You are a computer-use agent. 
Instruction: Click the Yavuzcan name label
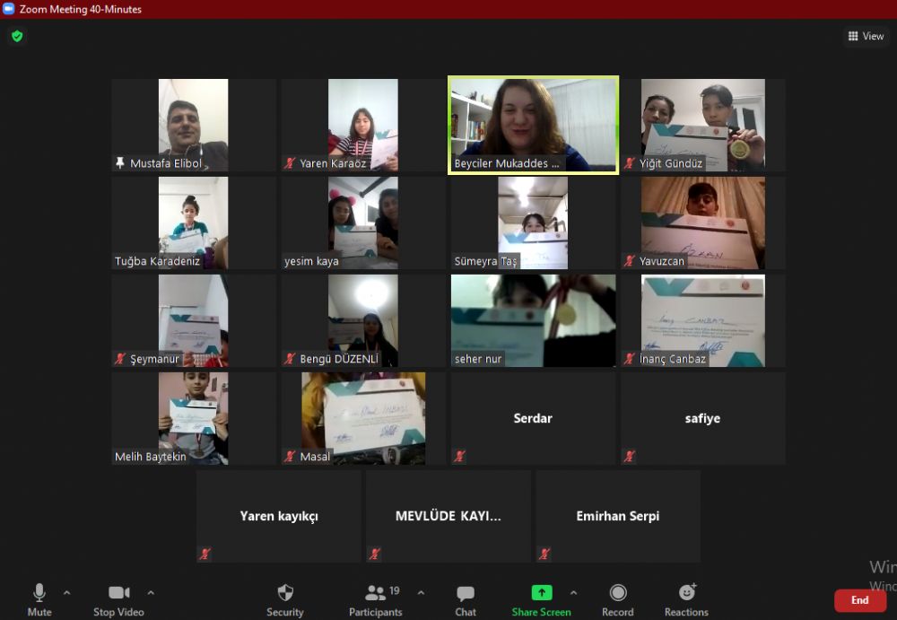click(x=661, y=262)
